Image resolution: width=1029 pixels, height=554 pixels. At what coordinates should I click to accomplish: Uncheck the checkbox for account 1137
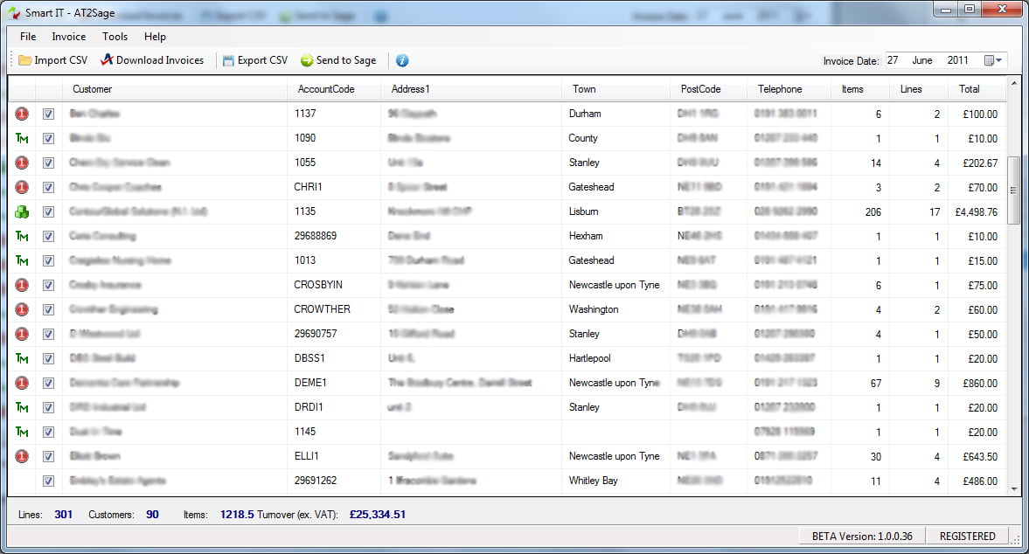click(49, 114)
